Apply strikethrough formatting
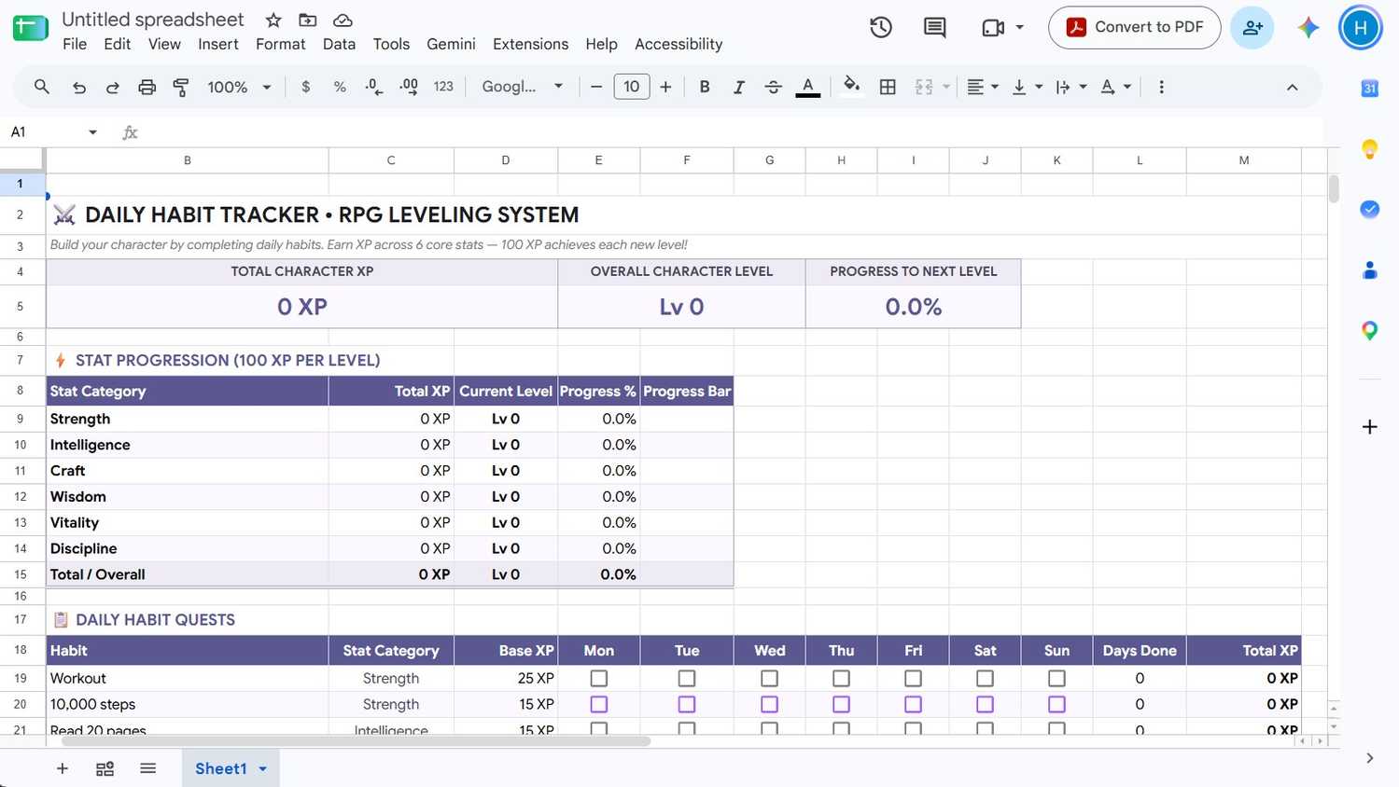The image size is (1399, 787). coord(773,87)
